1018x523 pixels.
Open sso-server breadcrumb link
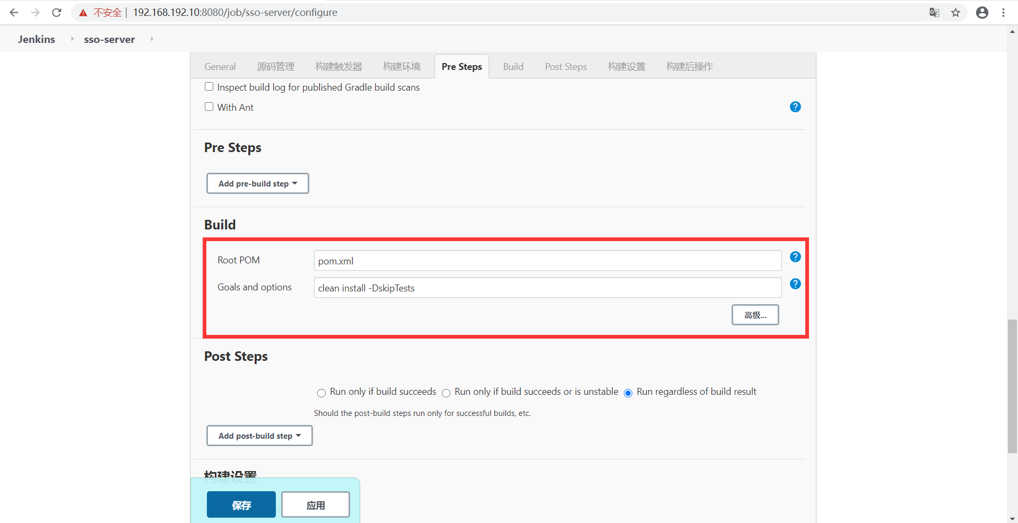109,39
